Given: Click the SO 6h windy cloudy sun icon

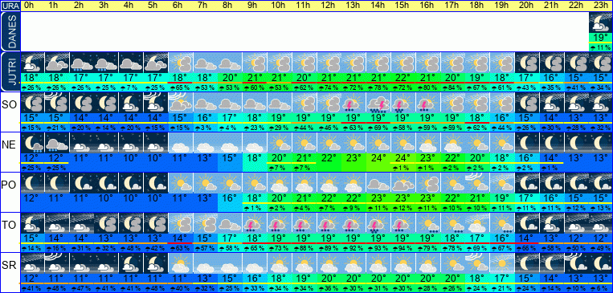Looking at the screenshot, I should click(180, 103).
